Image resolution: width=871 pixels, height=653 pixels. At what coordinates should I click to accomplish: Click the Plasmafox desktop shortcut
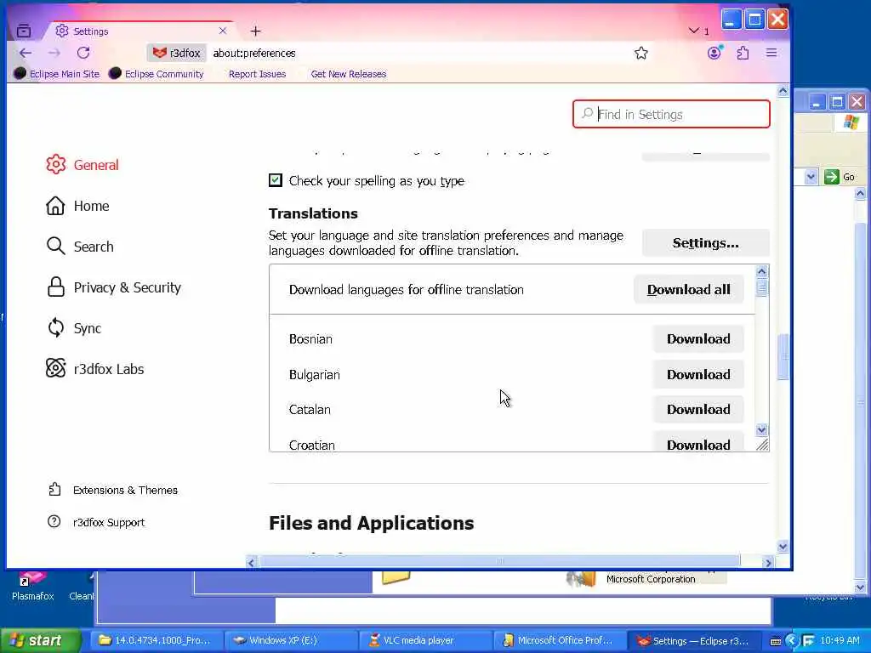tap(32, 586)
